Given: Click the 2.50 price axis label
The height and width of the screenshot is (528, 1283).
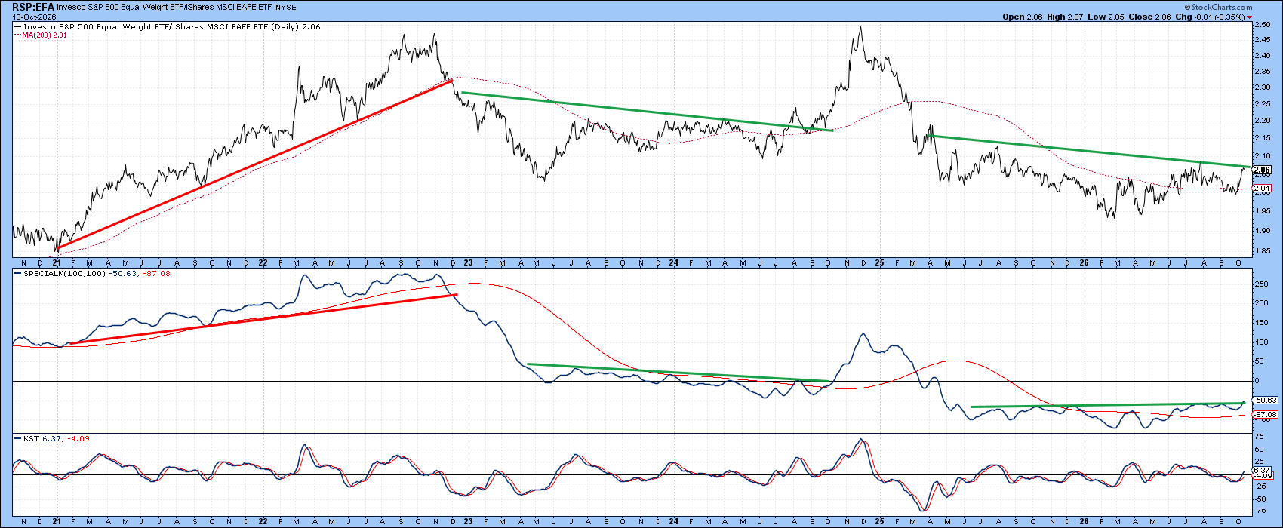Looking at the screenshot, I should pos(1262,25).
